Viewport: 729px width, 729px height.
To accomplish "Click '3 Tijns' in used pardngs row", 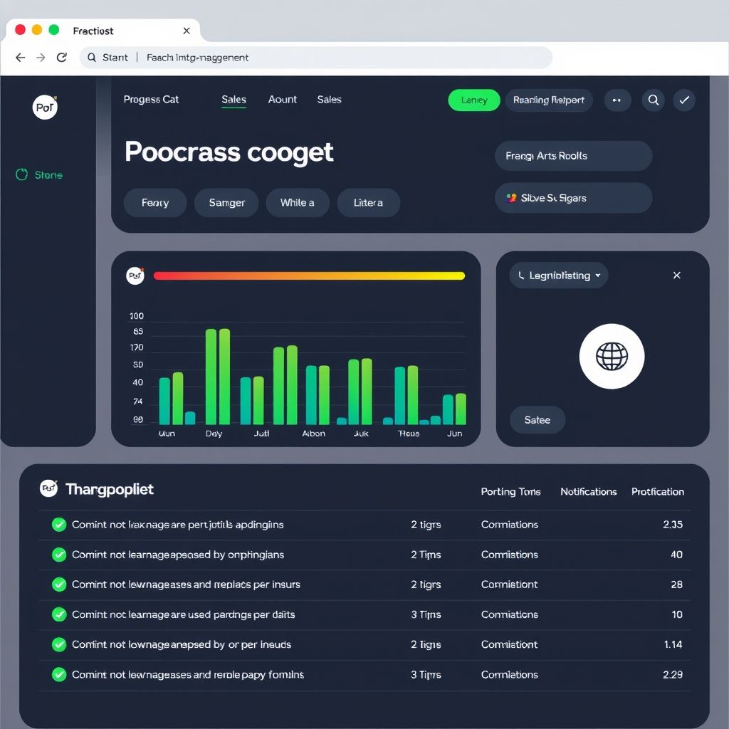I will [x=426, y=614].
